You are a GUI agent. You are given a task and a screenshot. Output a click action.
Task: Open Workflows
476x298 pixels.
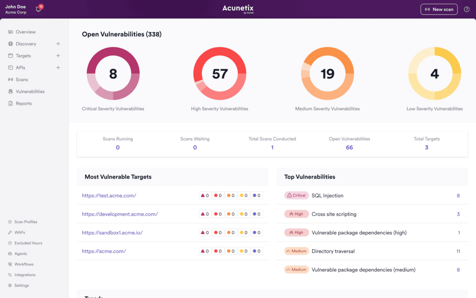click(24, 264)
